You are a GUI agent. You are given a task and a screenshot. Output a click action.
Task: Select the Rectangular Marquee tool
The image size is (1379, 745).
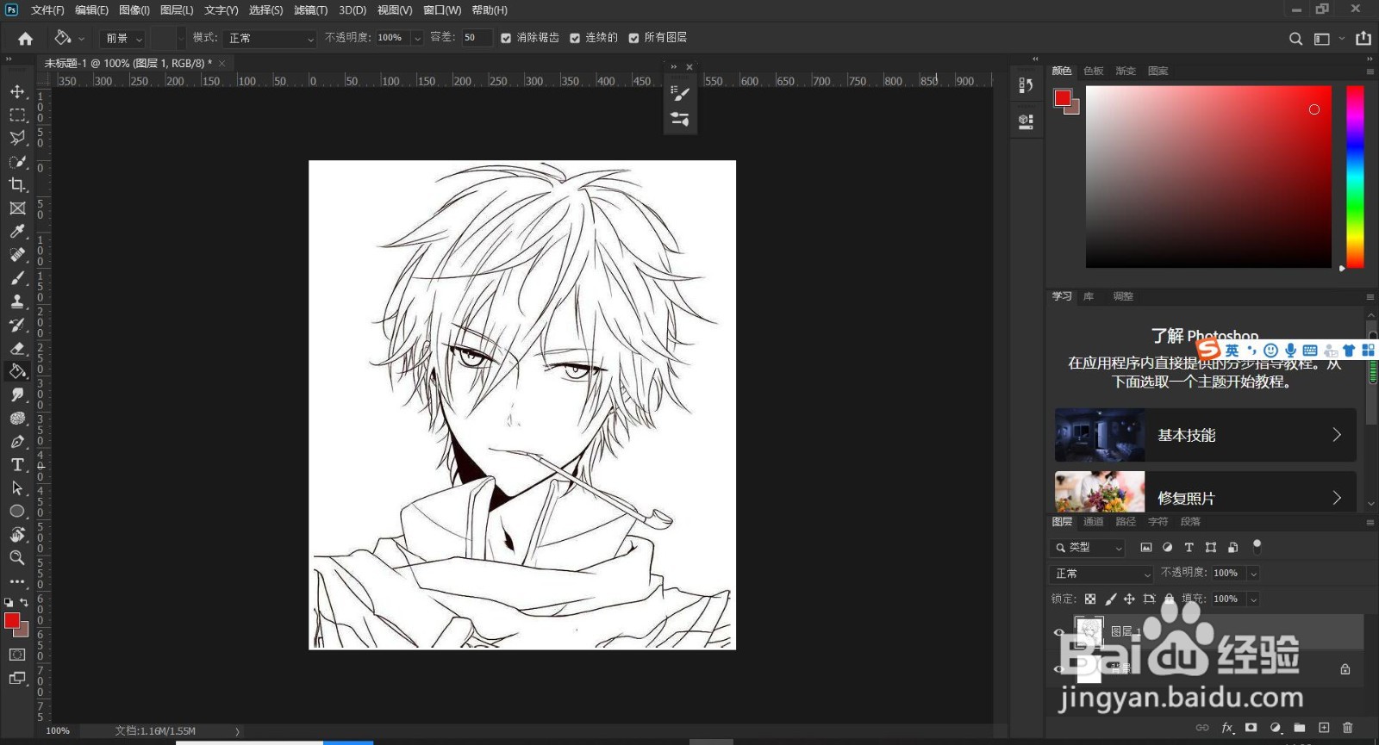[17, 115]
